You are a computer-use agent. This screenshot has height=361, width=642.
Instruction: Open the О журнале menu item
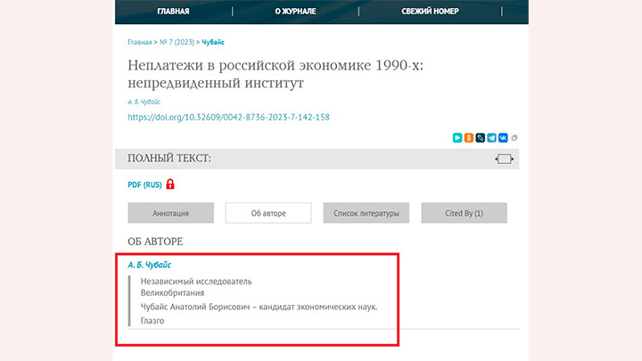tap(296, 12)
